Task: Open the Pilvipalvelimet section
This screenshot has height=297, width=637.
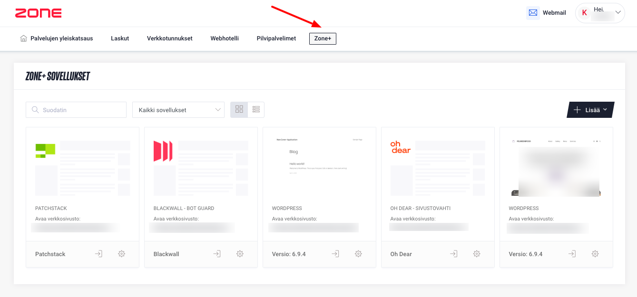Action: point(276,38)
